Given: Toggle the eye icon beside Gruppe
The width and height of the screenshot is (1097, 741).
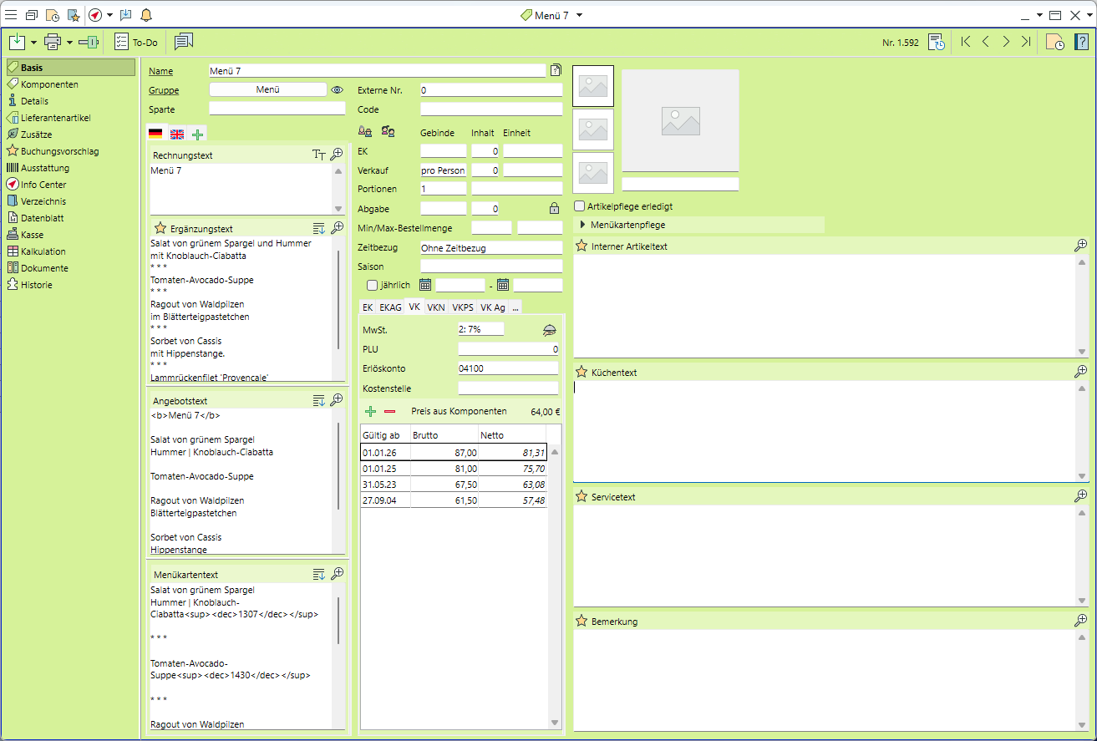Looking at the screenshot, I should click(338, 90).
